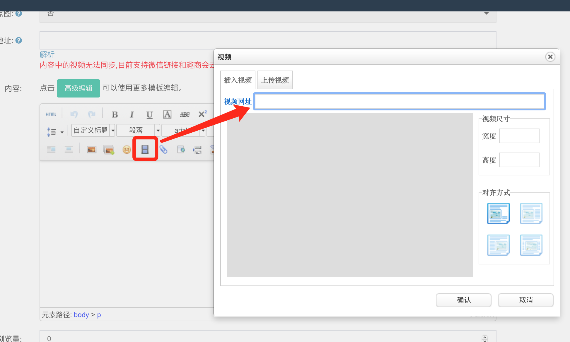Insert emoticon with smiley icon

click(127, 150)
